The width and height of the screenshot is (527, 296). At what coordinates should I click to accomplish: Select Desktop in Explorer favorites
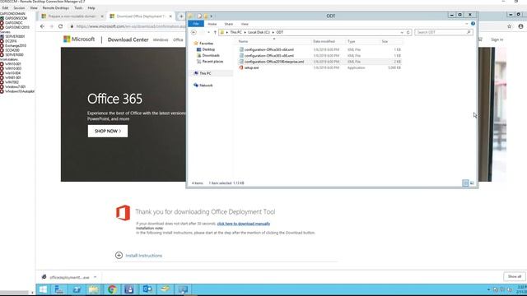208,49
